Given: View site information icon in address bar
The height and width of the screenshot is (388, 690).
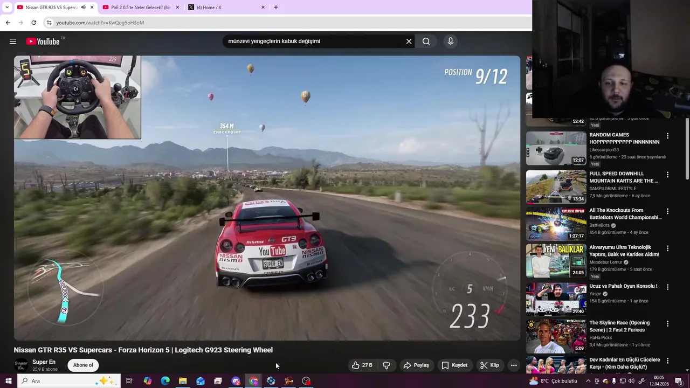Looking at the screenshot, I should coord(49,23).
